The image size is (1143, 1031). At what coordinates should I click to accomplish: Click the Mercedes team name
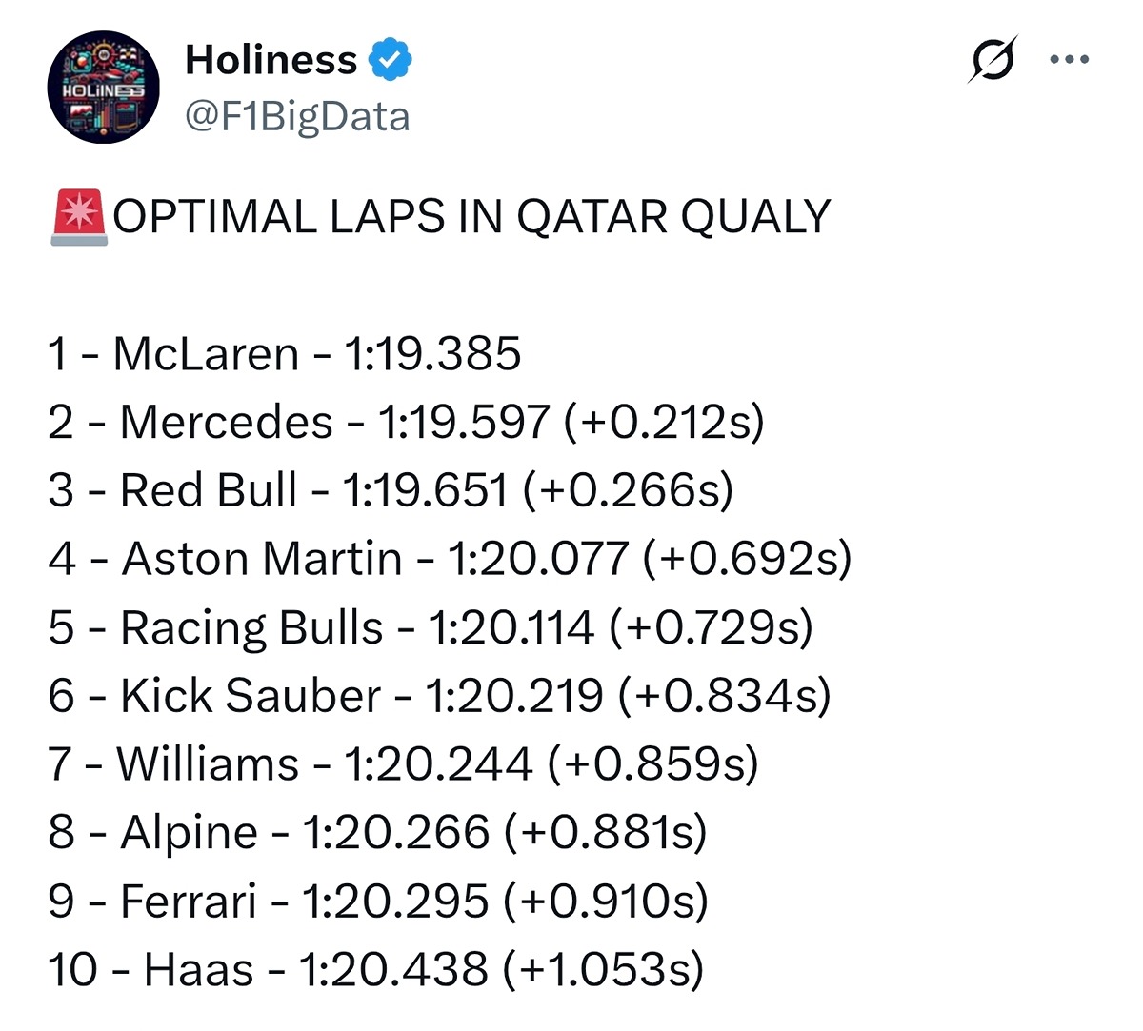pyautogui.click(x=226, y=423)
